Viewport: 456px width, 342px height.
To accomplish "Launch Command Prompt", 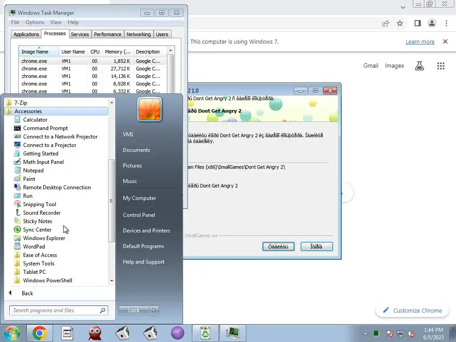I will tap(45, 128).
